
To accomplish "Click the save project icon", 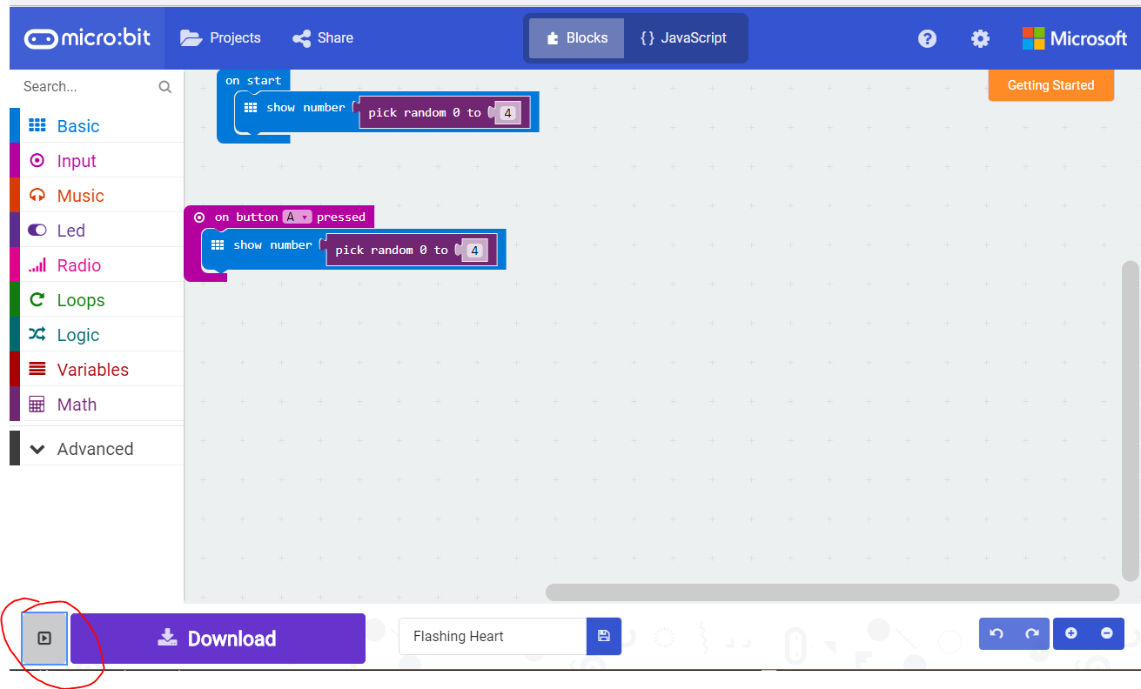I will point(603,636).
